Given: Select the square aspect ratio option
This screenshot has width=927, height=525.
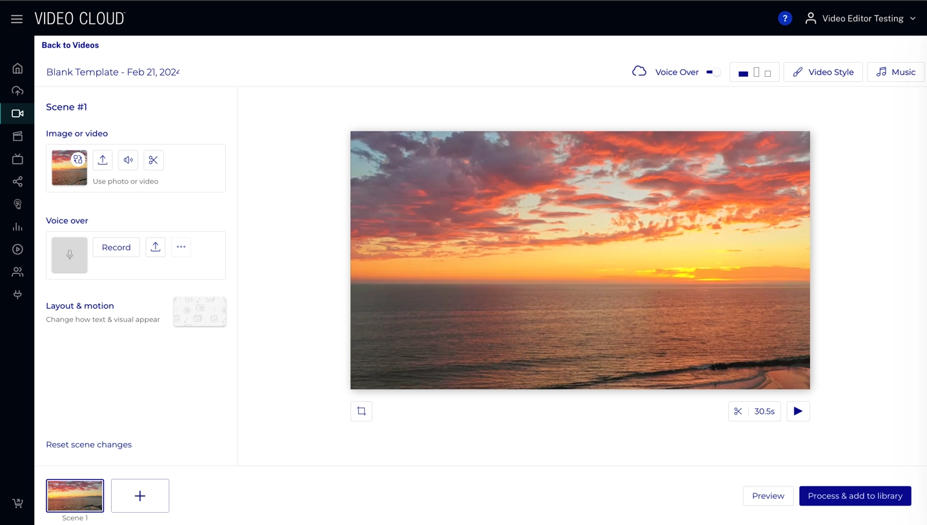Looking at the screenshot, I should (768, 74).
